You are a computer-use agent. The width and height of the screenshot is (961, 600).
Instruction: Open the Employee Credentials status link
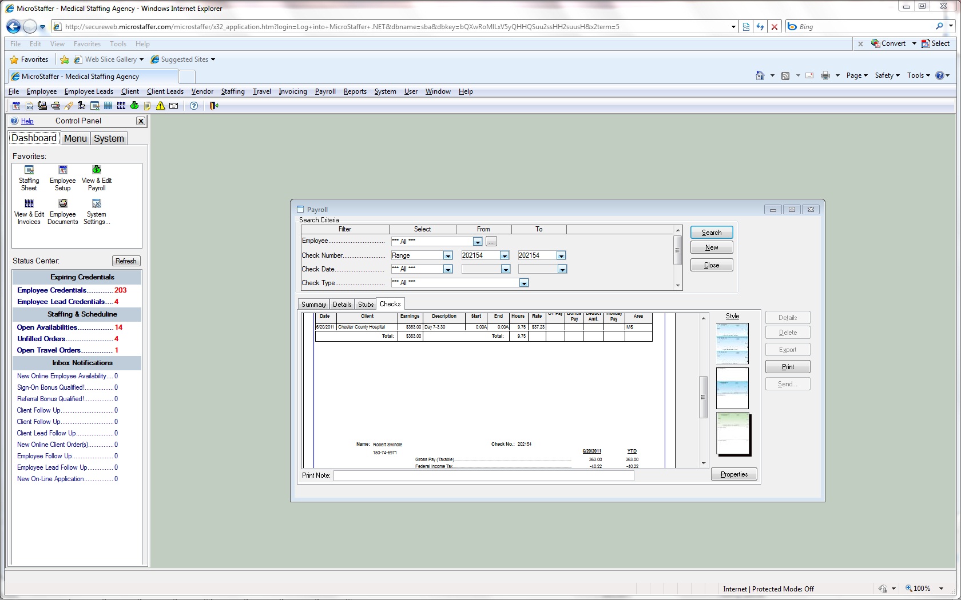click(52, 290)
